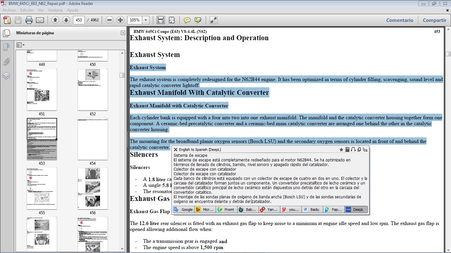This screenshot has width=451, height=253.
Task: Click the Save file icon in toolbar
Action: point(18,20)
